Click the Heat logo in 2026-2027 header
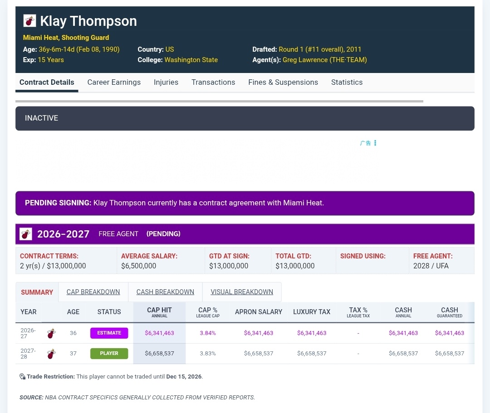 (25, 234)
